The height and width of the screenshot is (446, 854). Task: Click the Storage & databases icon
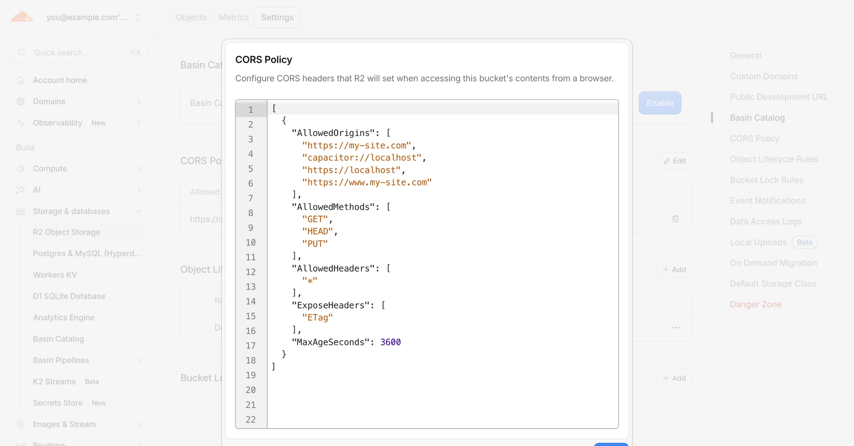20,211
